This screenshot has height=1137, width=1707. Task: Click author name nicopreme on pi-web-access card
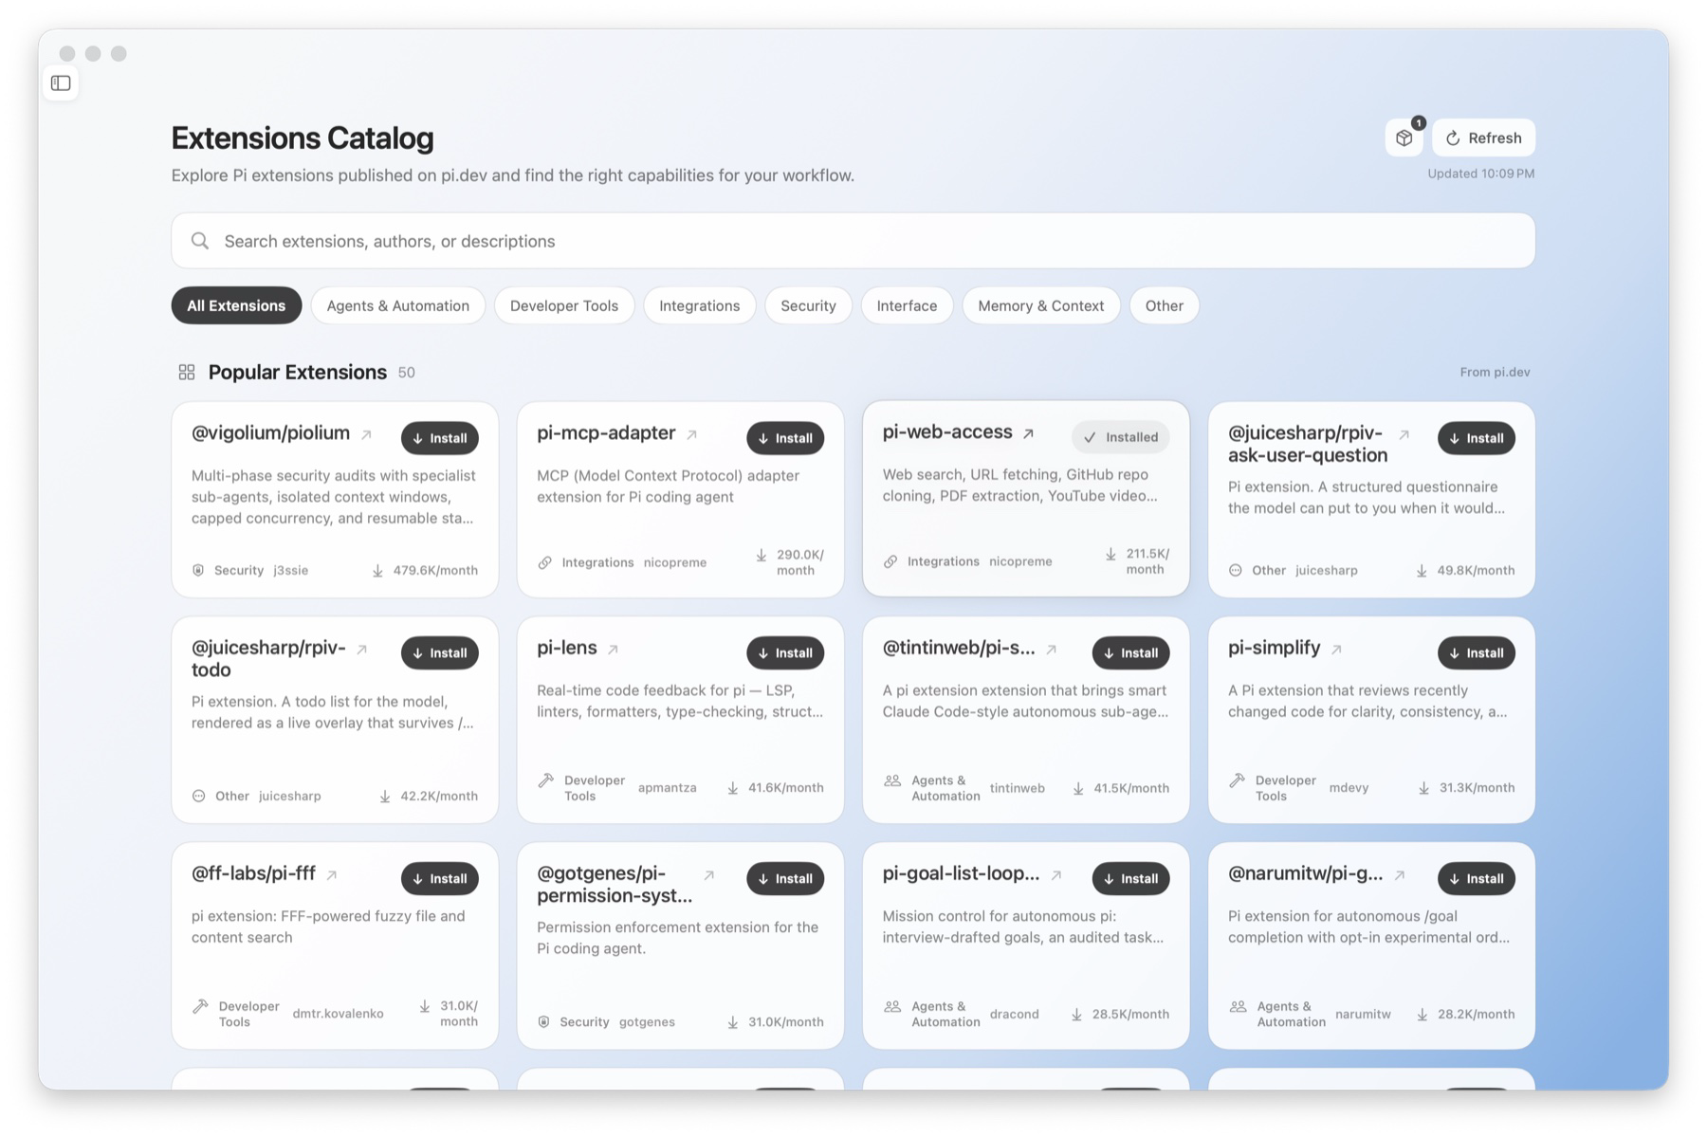(1020, 561)
